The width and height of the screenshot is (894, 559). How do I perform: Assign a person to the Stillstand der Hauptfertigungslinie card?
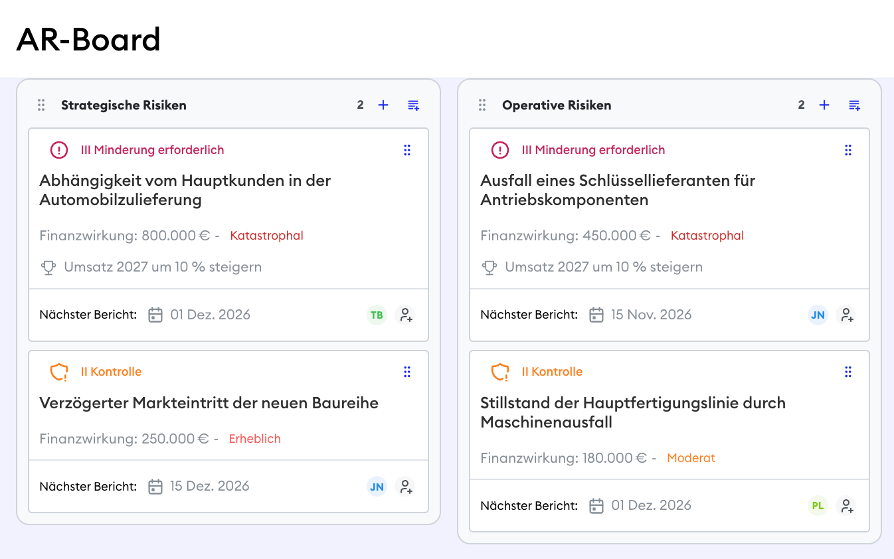pos(846,506)
